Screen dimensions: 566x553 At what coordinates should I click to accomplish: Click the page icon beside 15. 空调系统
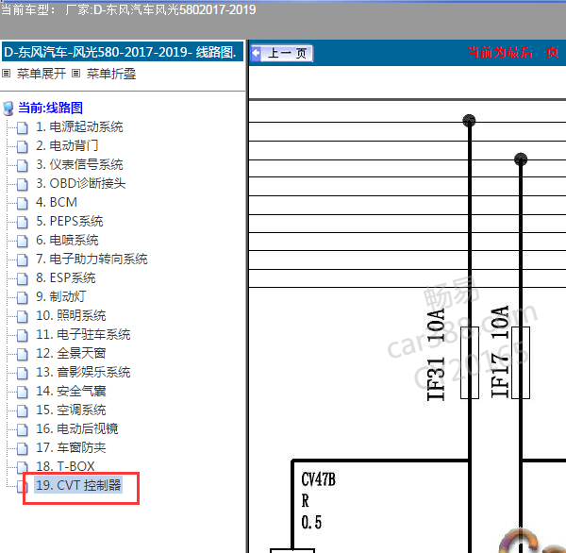point(23,411)
